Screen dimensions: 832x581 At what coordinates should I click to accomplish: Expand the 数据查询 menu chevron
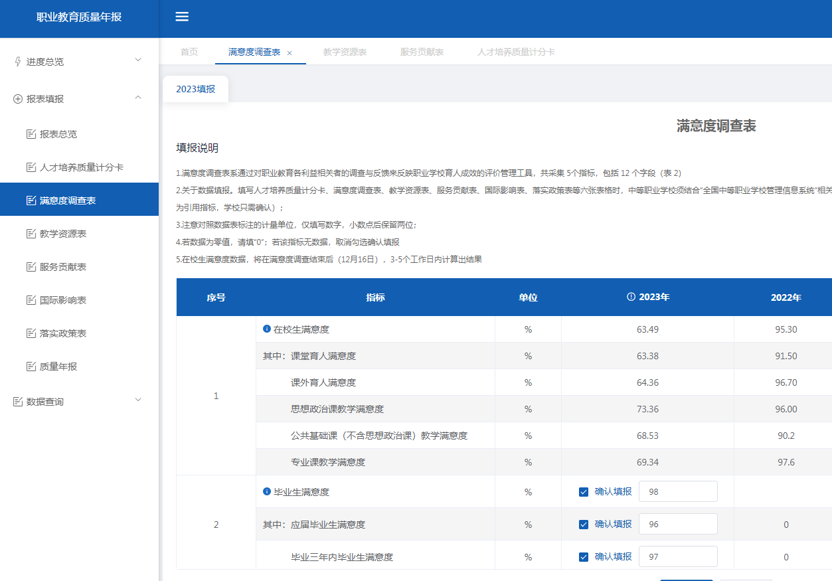click(138, 400)
